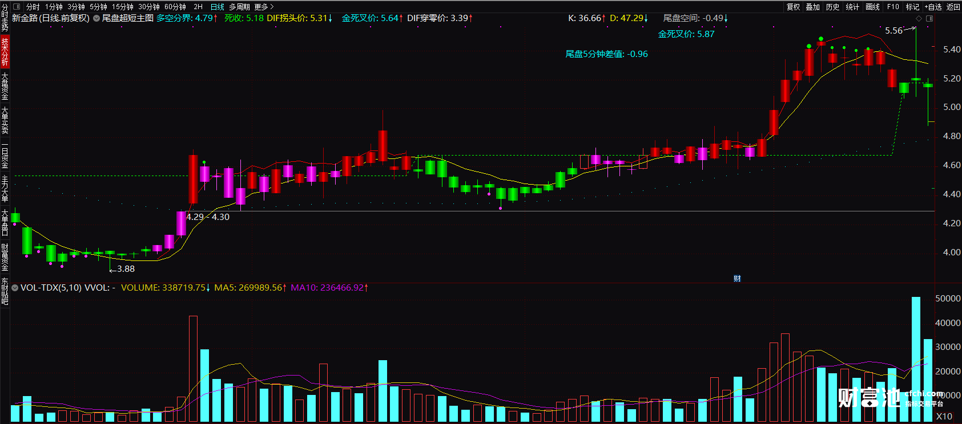The height and width of the screenshot is (424, 962).
Task: Select the 日线 daily period tab
Action: 218,7
